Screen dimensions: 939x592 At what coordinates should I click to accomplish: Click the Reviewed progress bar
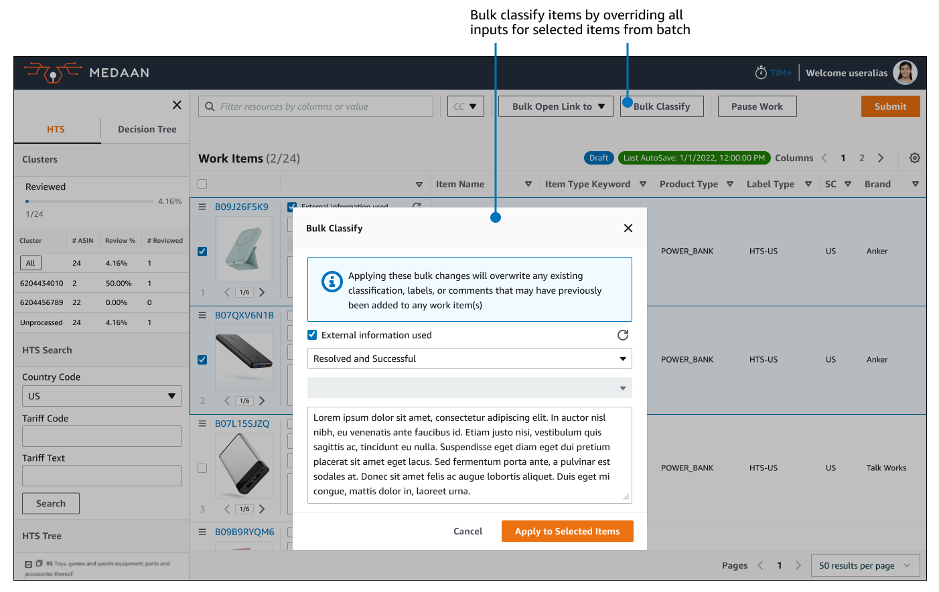tap(90, 201)
